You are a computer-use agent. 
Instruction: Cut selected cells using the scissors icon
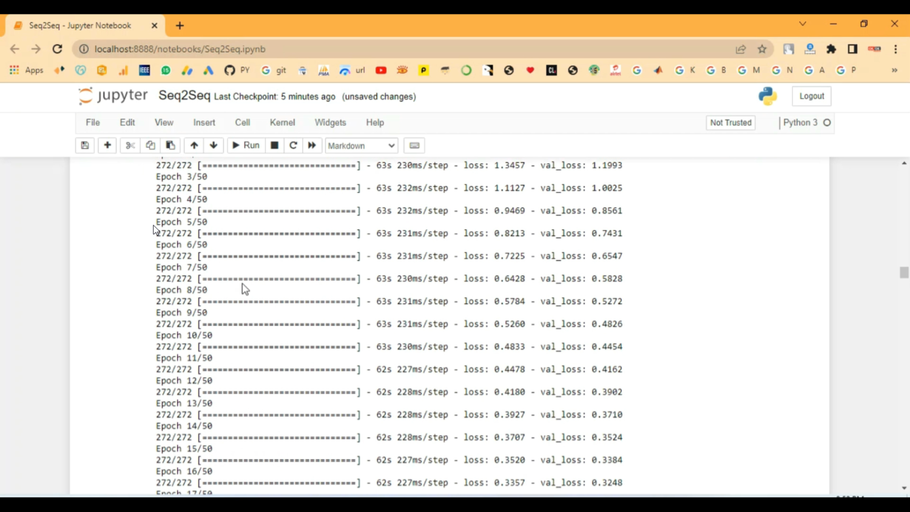[130, 146]
